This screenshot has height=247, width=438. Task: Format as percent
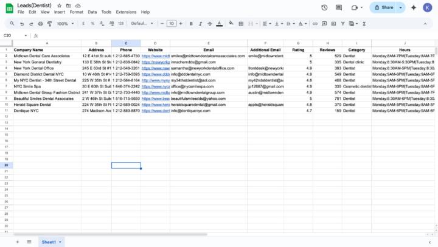[x=92, y=24]
